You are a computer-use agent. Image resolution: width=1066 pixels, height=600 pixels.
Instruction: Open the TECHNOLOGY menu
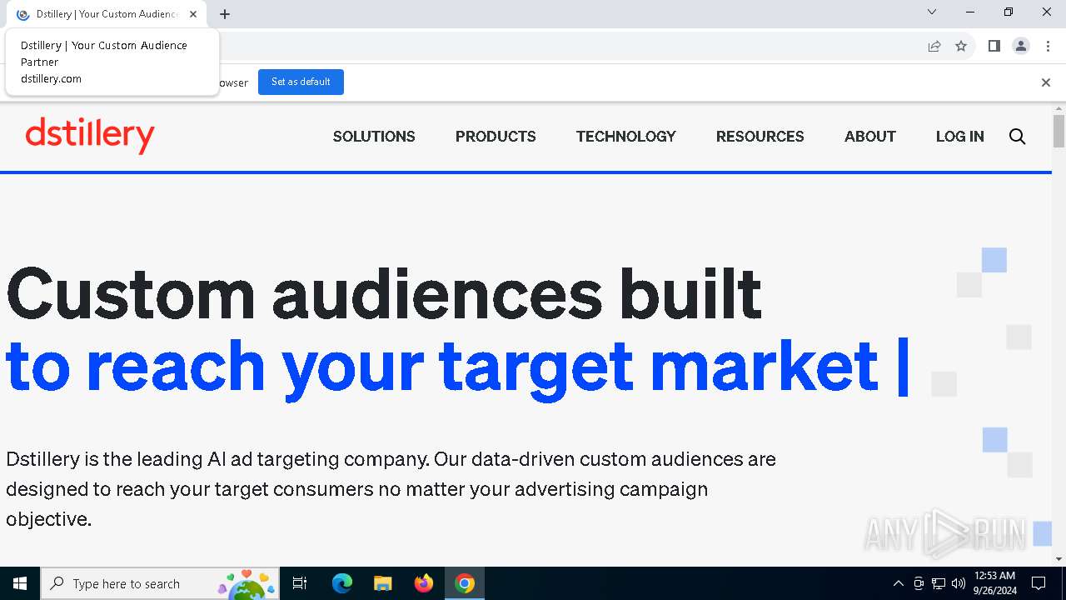[x=626, y=137]
